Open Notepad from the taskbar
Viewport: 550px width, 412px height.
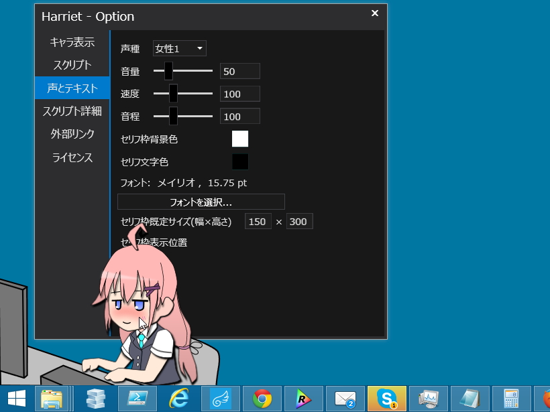pyautogui.click(x=469, y=399)
